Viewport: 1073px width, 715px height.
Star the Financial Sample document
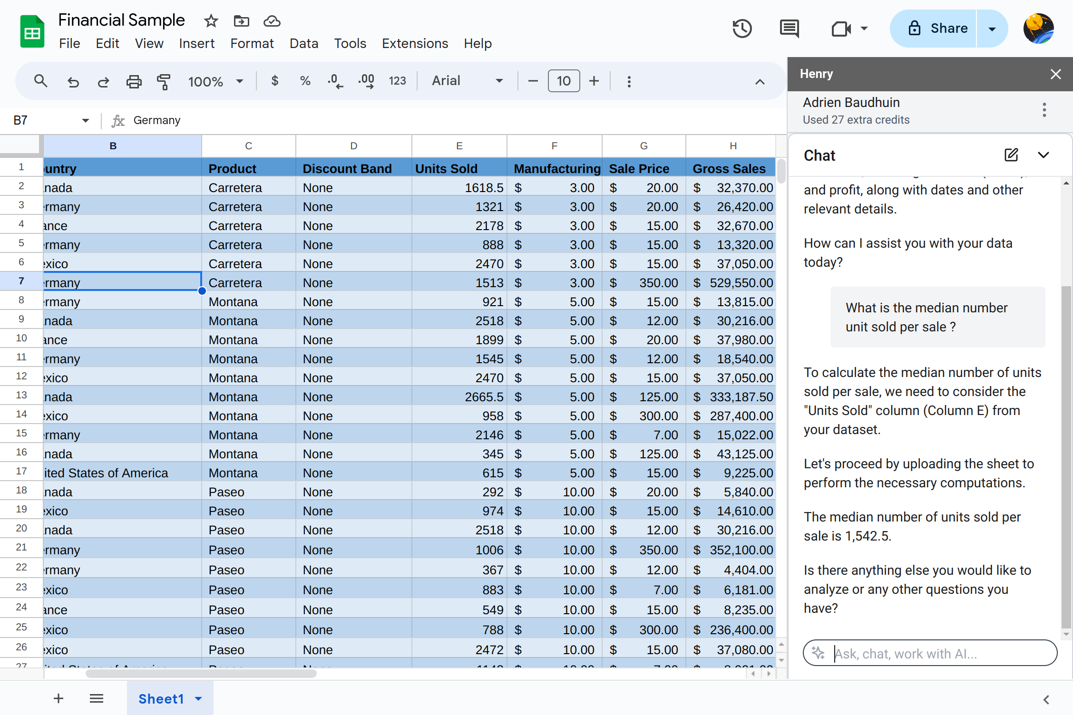(211, 21)
